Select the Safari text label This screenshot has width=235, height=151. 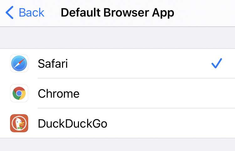[53, 64]
